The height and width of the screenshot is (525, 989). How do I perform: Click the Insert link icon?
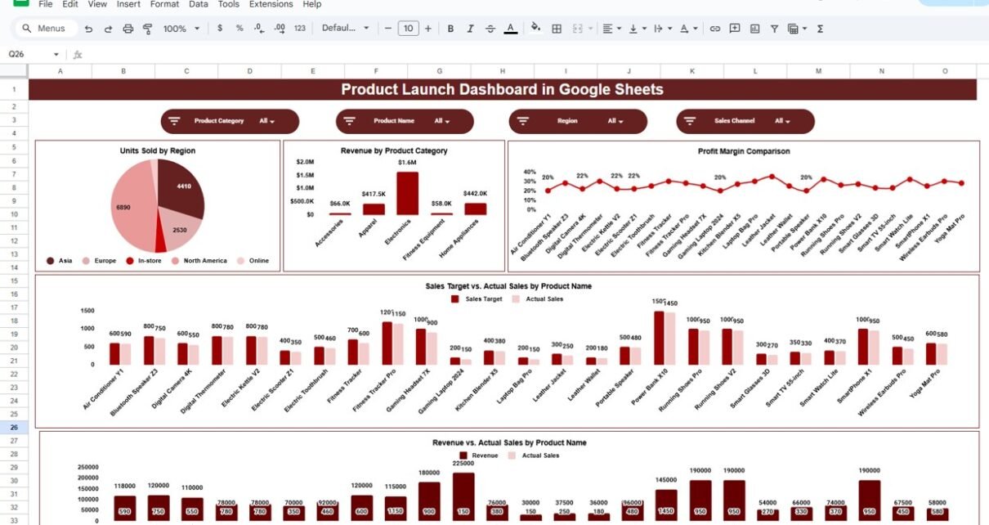714,29
